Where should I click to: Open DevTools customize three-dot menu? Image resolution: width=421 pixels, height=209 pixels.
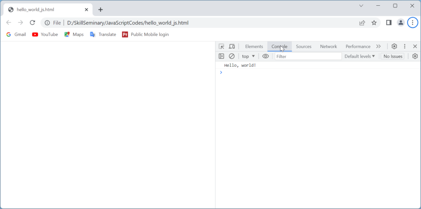[405, 46]
